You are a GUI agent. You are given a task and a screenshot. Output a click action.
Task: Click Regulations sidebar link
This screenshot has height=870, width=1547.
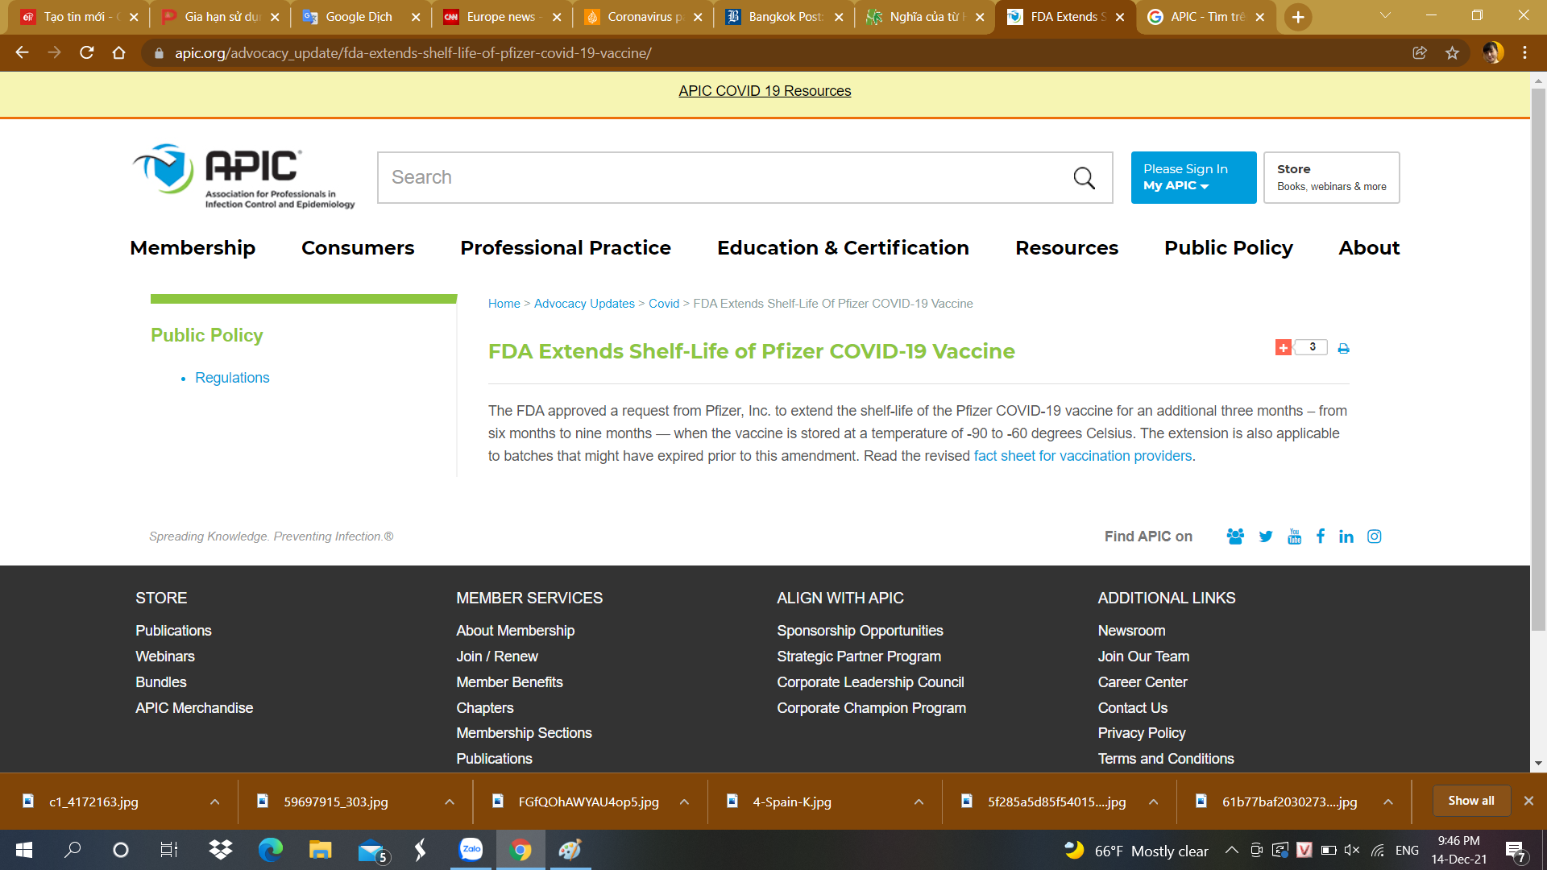[232, 378]
